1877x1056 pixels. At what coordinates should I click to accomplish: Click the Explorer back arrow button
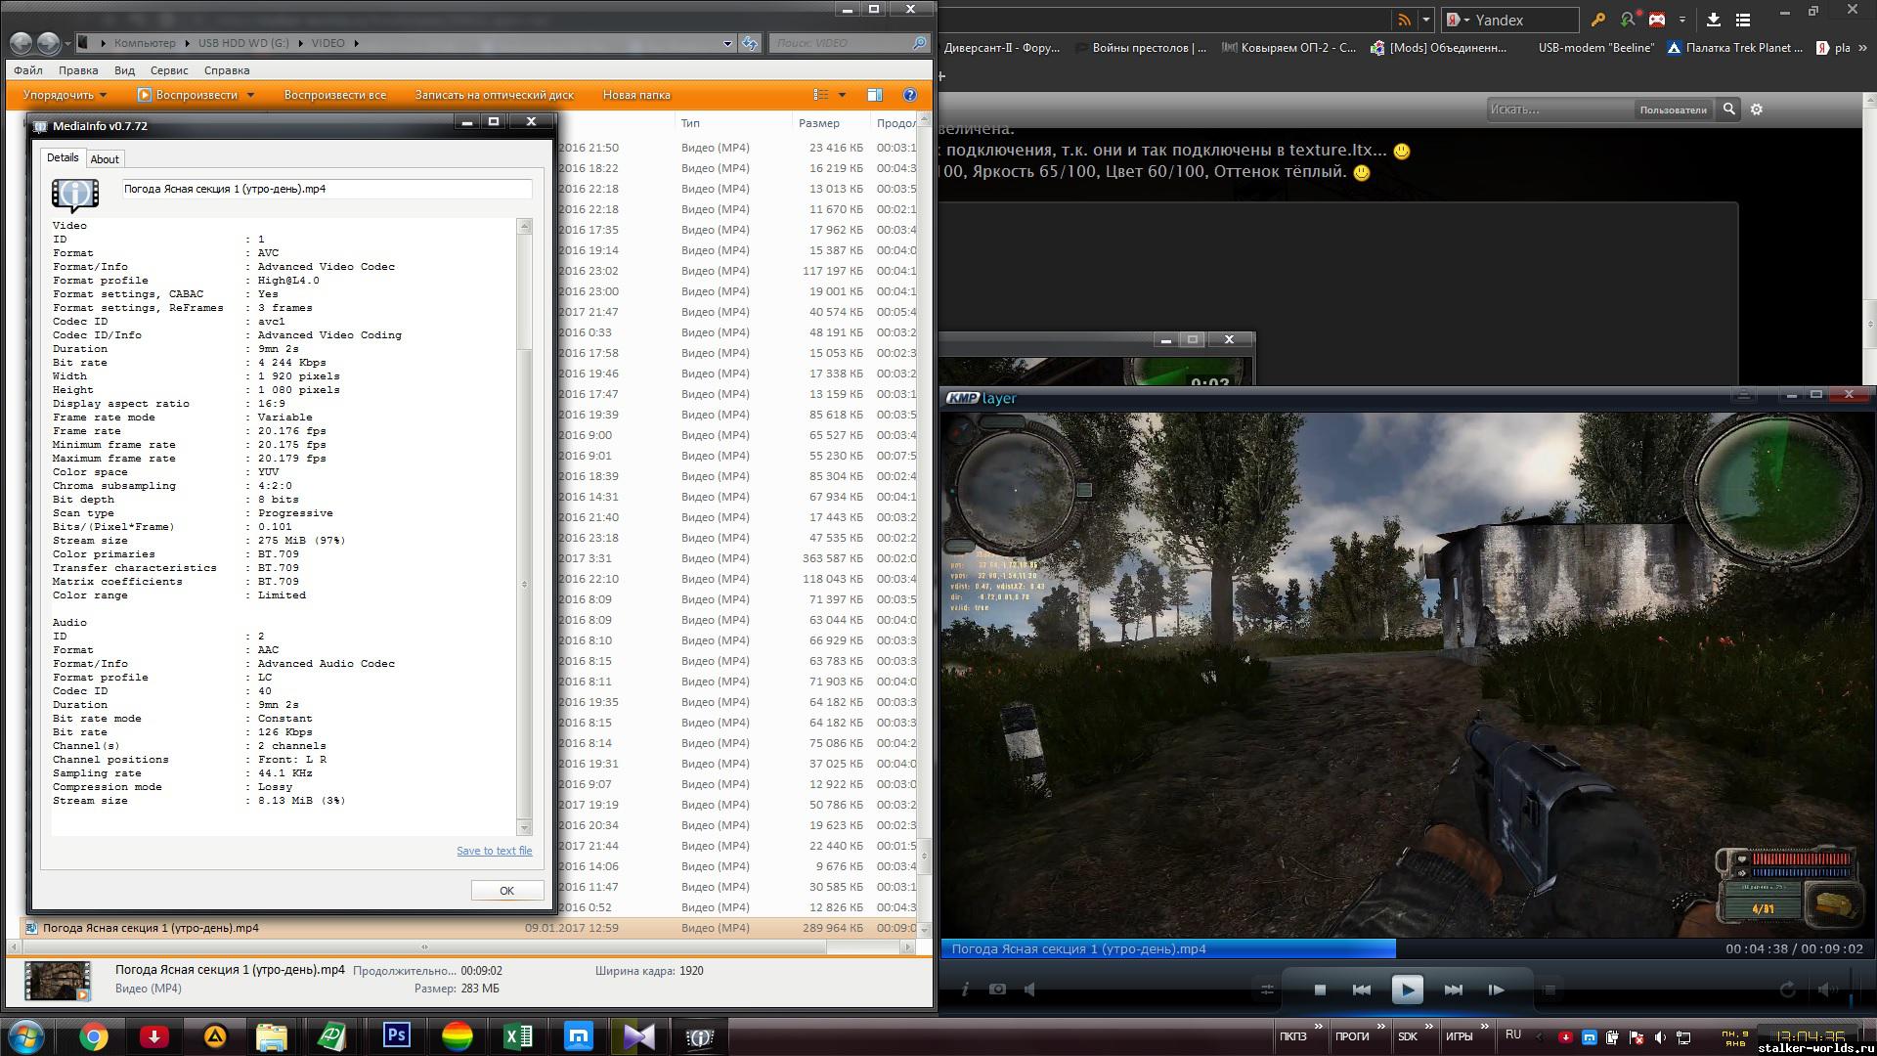tap(21, 43)
